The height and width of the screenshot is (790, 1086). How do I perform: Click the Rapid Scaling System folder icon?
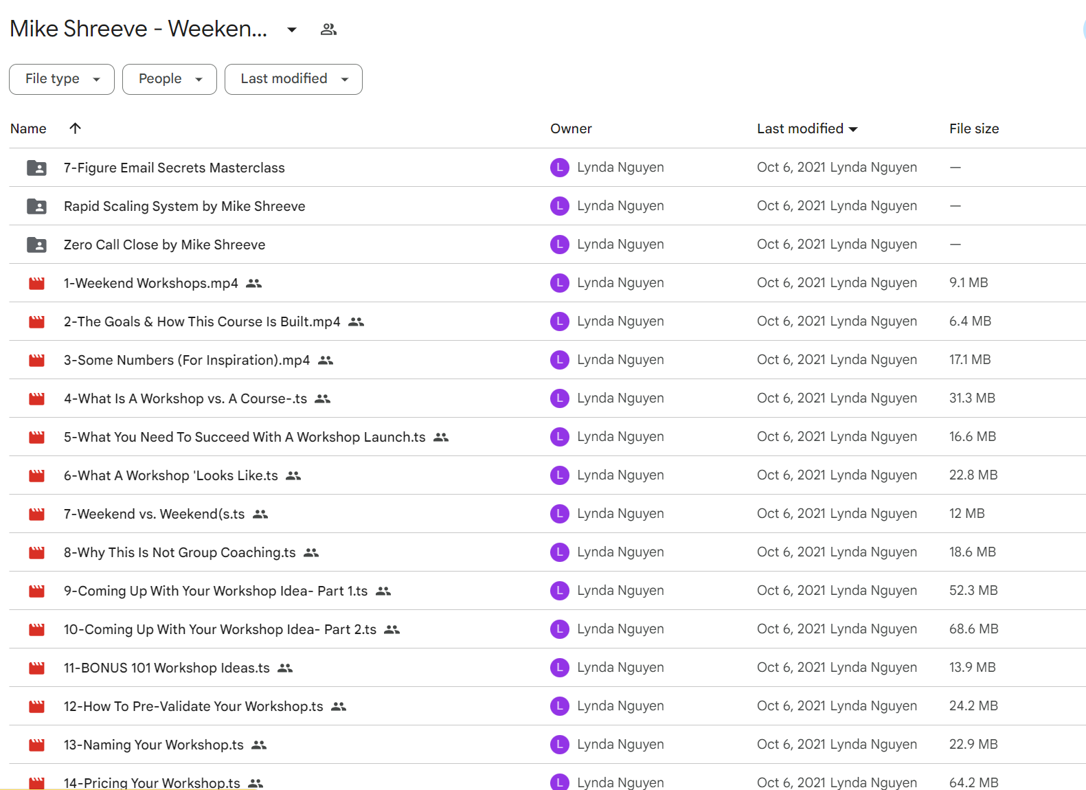click(x=36, y=206)
